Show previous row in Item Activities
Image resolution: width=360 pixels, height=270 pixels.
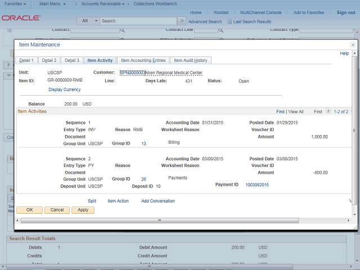(x=328, y=111)
